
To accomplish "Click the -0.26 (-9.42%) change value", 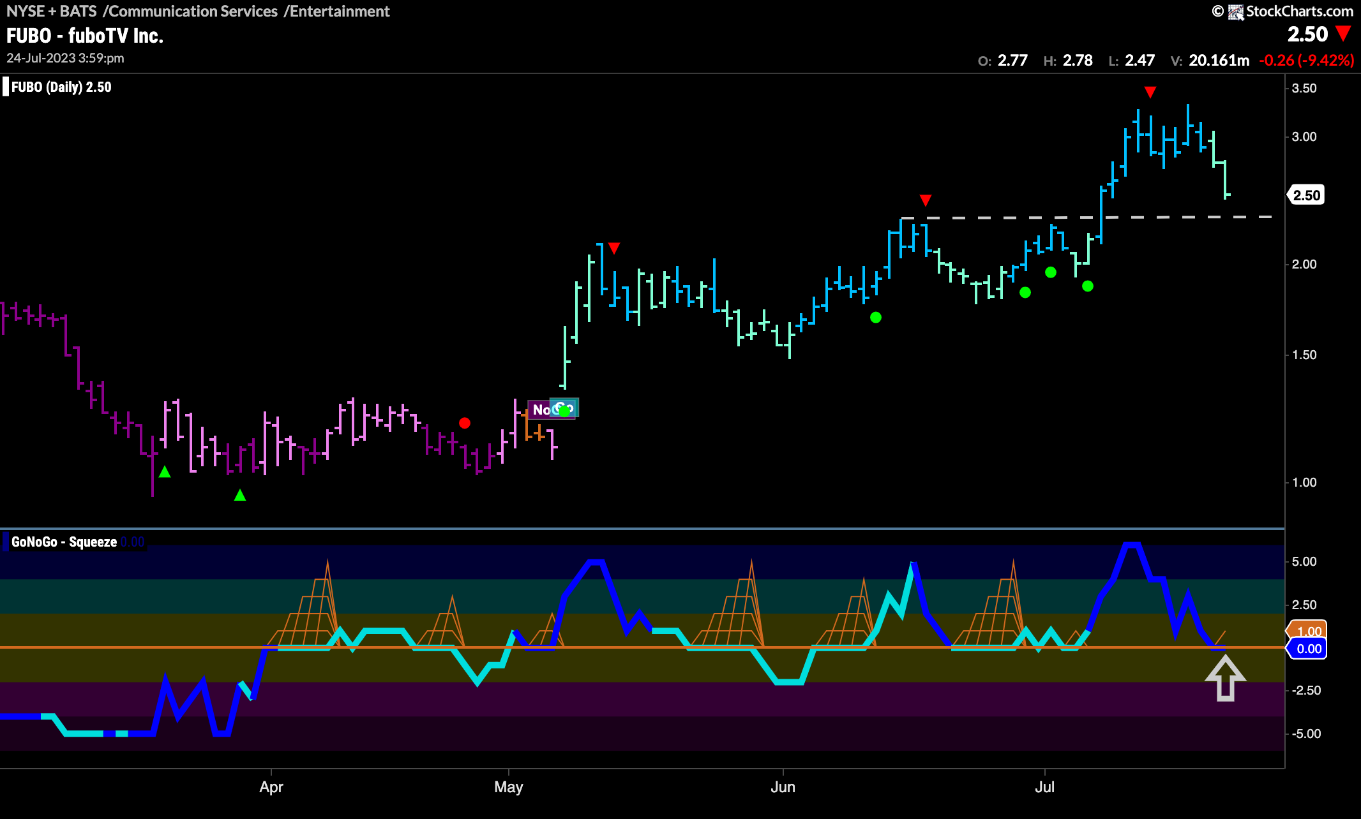I will pyautogui.click(x=1306, y=61).
